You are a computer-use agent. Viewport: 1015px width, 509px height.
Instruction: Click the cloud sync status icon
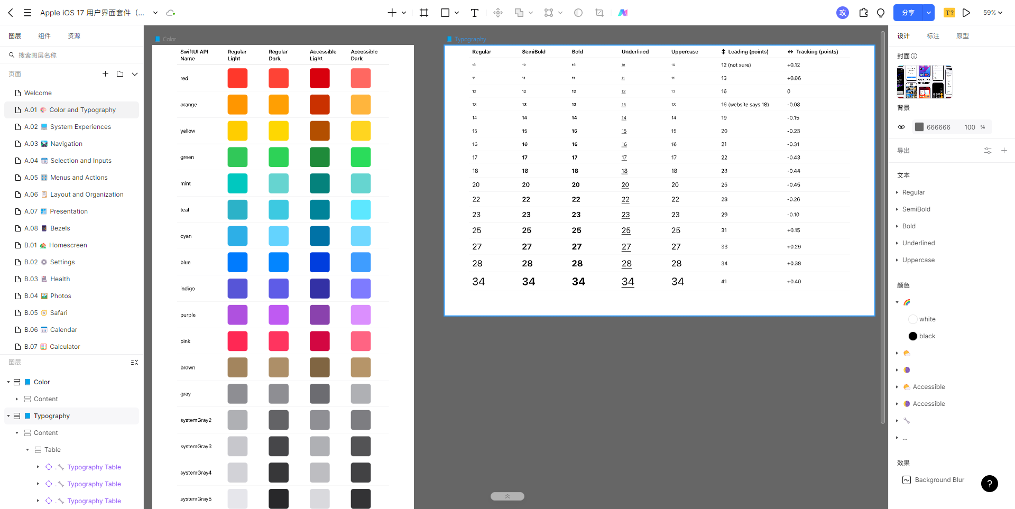[170, 13]
